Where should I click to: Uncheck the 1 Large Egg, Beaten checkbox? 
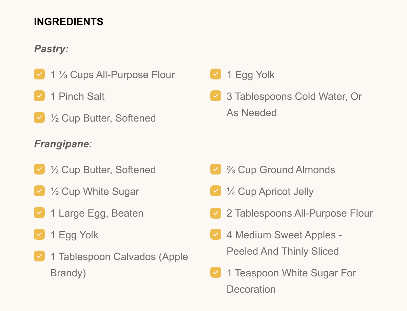click(39, 213)
